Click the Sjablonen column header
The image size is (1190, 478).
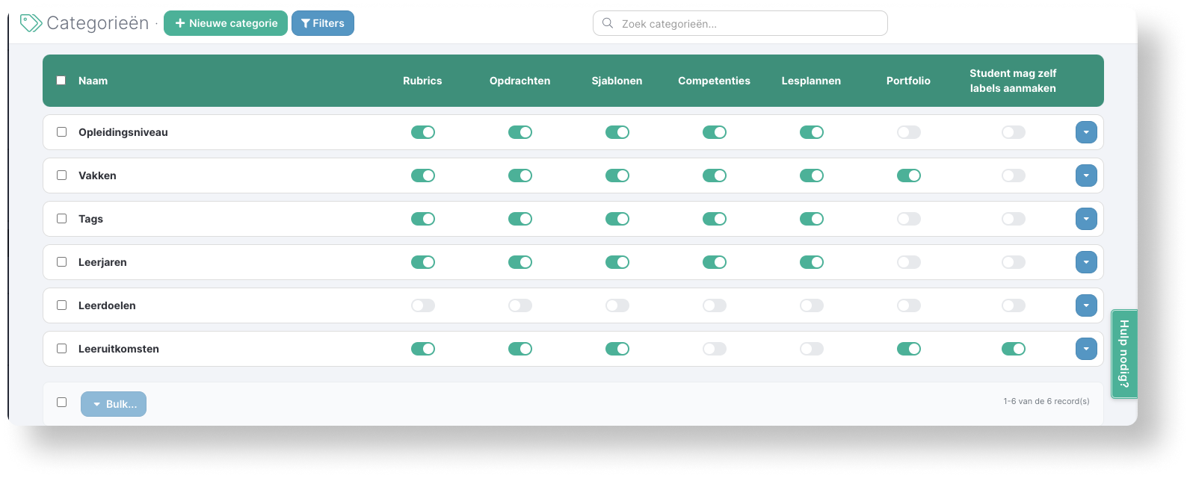coord(617,81)
